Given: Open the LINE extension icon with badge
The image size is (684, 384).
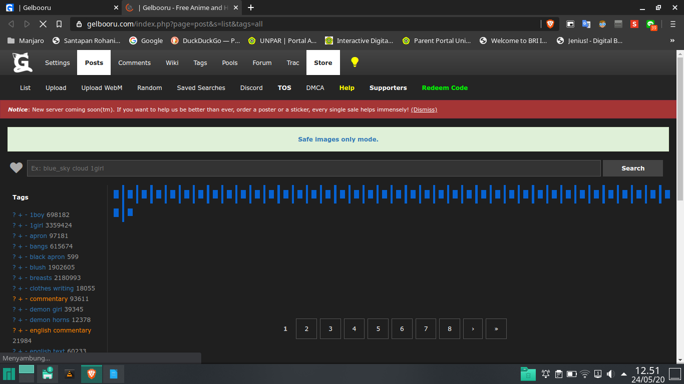Looking at the screenshot, I should [x=651, y=24].
